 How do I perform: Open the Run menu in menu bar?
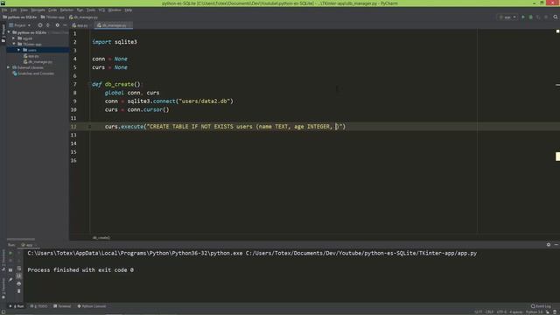tap(80, 10)
